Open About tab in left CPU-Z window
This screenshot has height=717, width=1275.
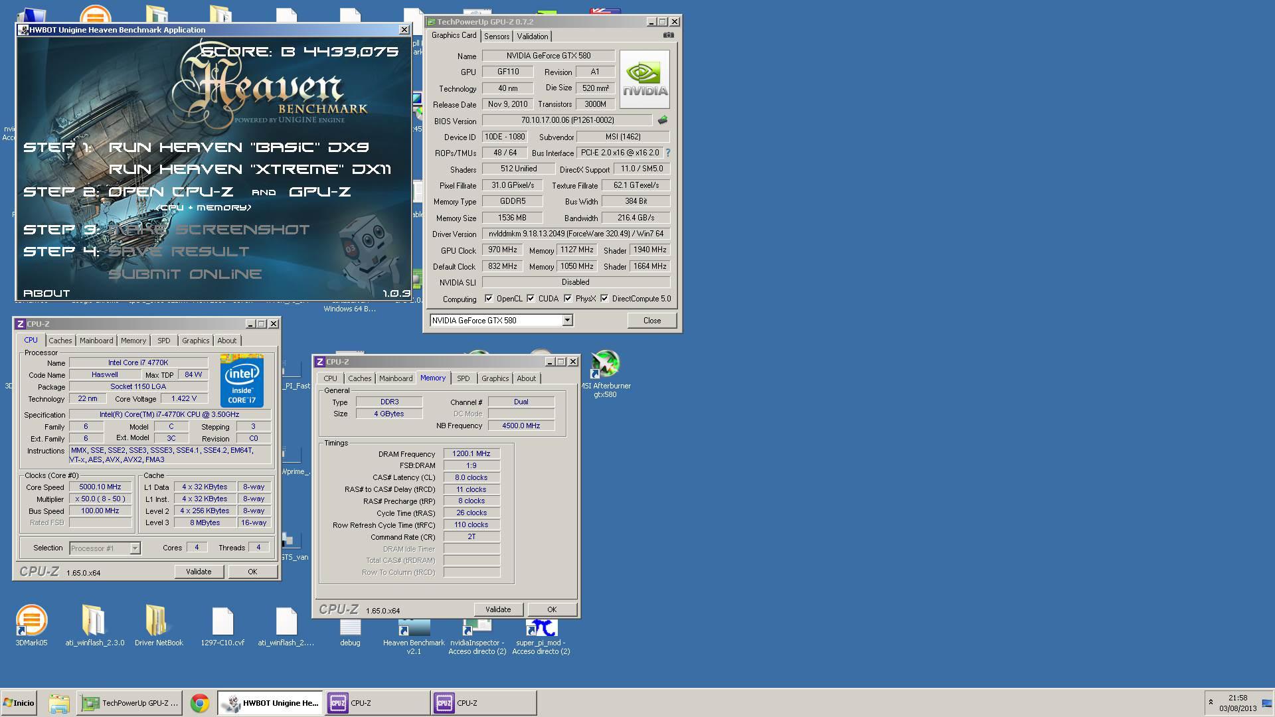226,341
